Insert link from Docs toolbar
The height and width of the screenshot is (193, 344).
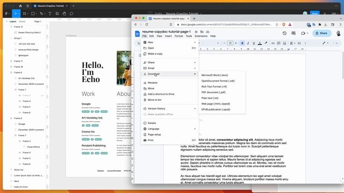[x=273, y=43]
